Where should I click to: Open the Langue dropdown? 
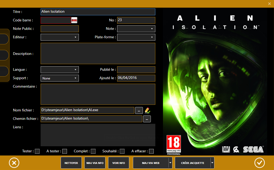pyautogui.click(x=60, y=70)
